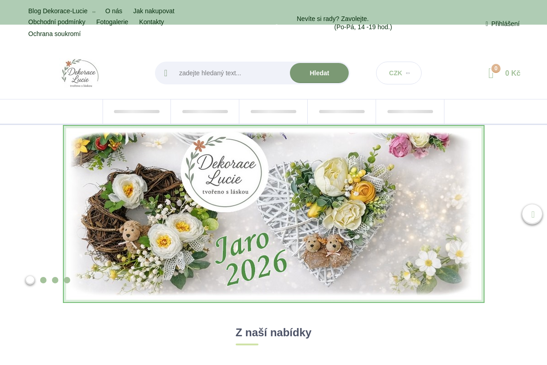Click 'Nevíte si rady? Zavolejte.' text
Screen dimensions: 547x365
tap(333, 19)
